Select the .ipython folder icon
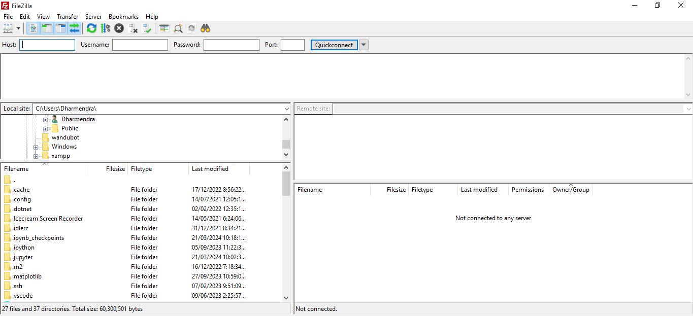The height and width of the screenshot is (316, 693). 7,248
